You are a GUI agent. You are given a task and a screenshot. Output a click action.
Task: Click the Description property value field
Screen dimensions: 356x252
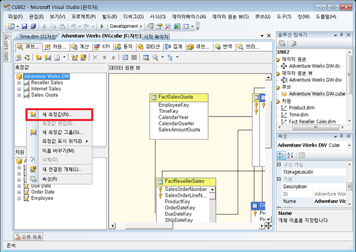coord(329,186)
